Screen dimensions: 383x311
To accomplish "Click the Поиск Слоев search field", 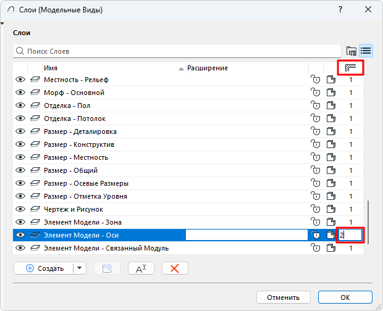I will [179, 51].
